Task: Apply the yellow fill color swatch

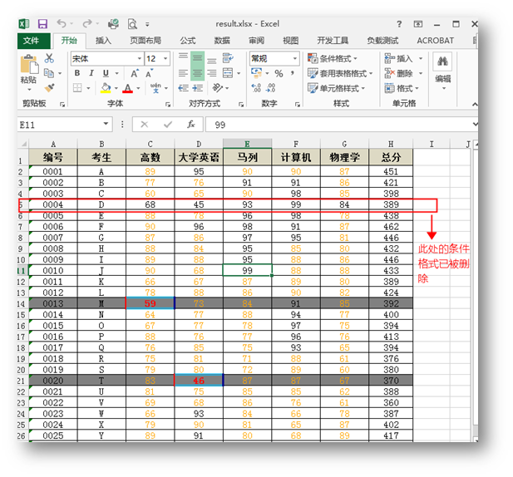Action: 106,88
